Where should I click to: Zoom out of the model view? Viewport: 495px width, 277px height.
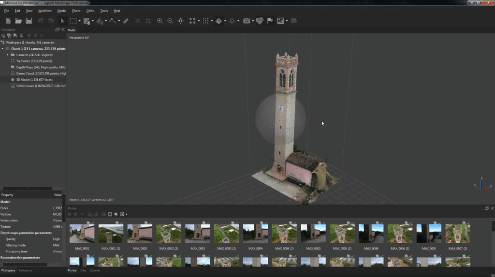tap(170, 21)
